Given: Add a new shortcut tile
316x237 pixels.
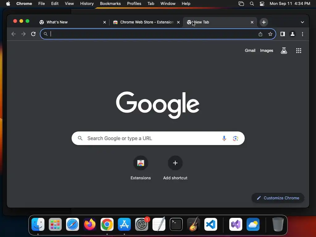Looking at the screenshot, I should tap(175, 168).
